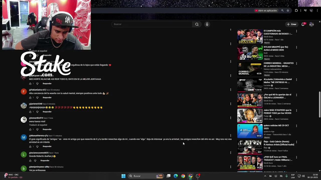Viewport: 321px width, 180px height.
Task: Open the WAS - OKC game widget
Action: pos(13,176)
